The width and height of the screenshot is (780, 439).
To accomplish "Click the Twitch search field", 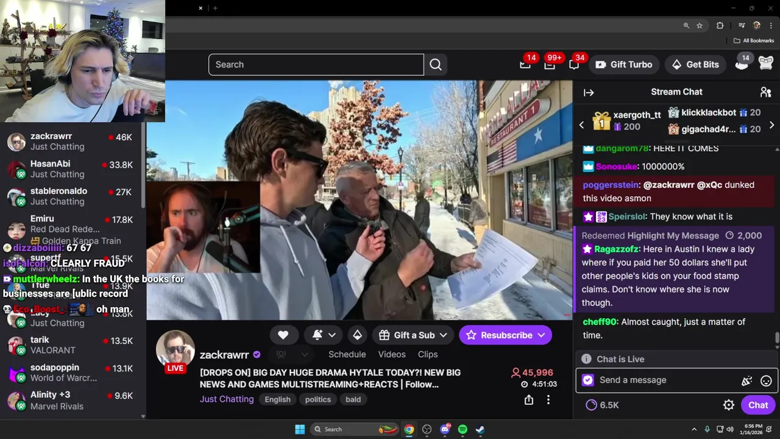I will [x=316, y=65].
